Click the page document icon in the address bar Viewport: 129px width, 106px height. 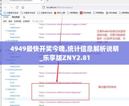pos(44,7)
